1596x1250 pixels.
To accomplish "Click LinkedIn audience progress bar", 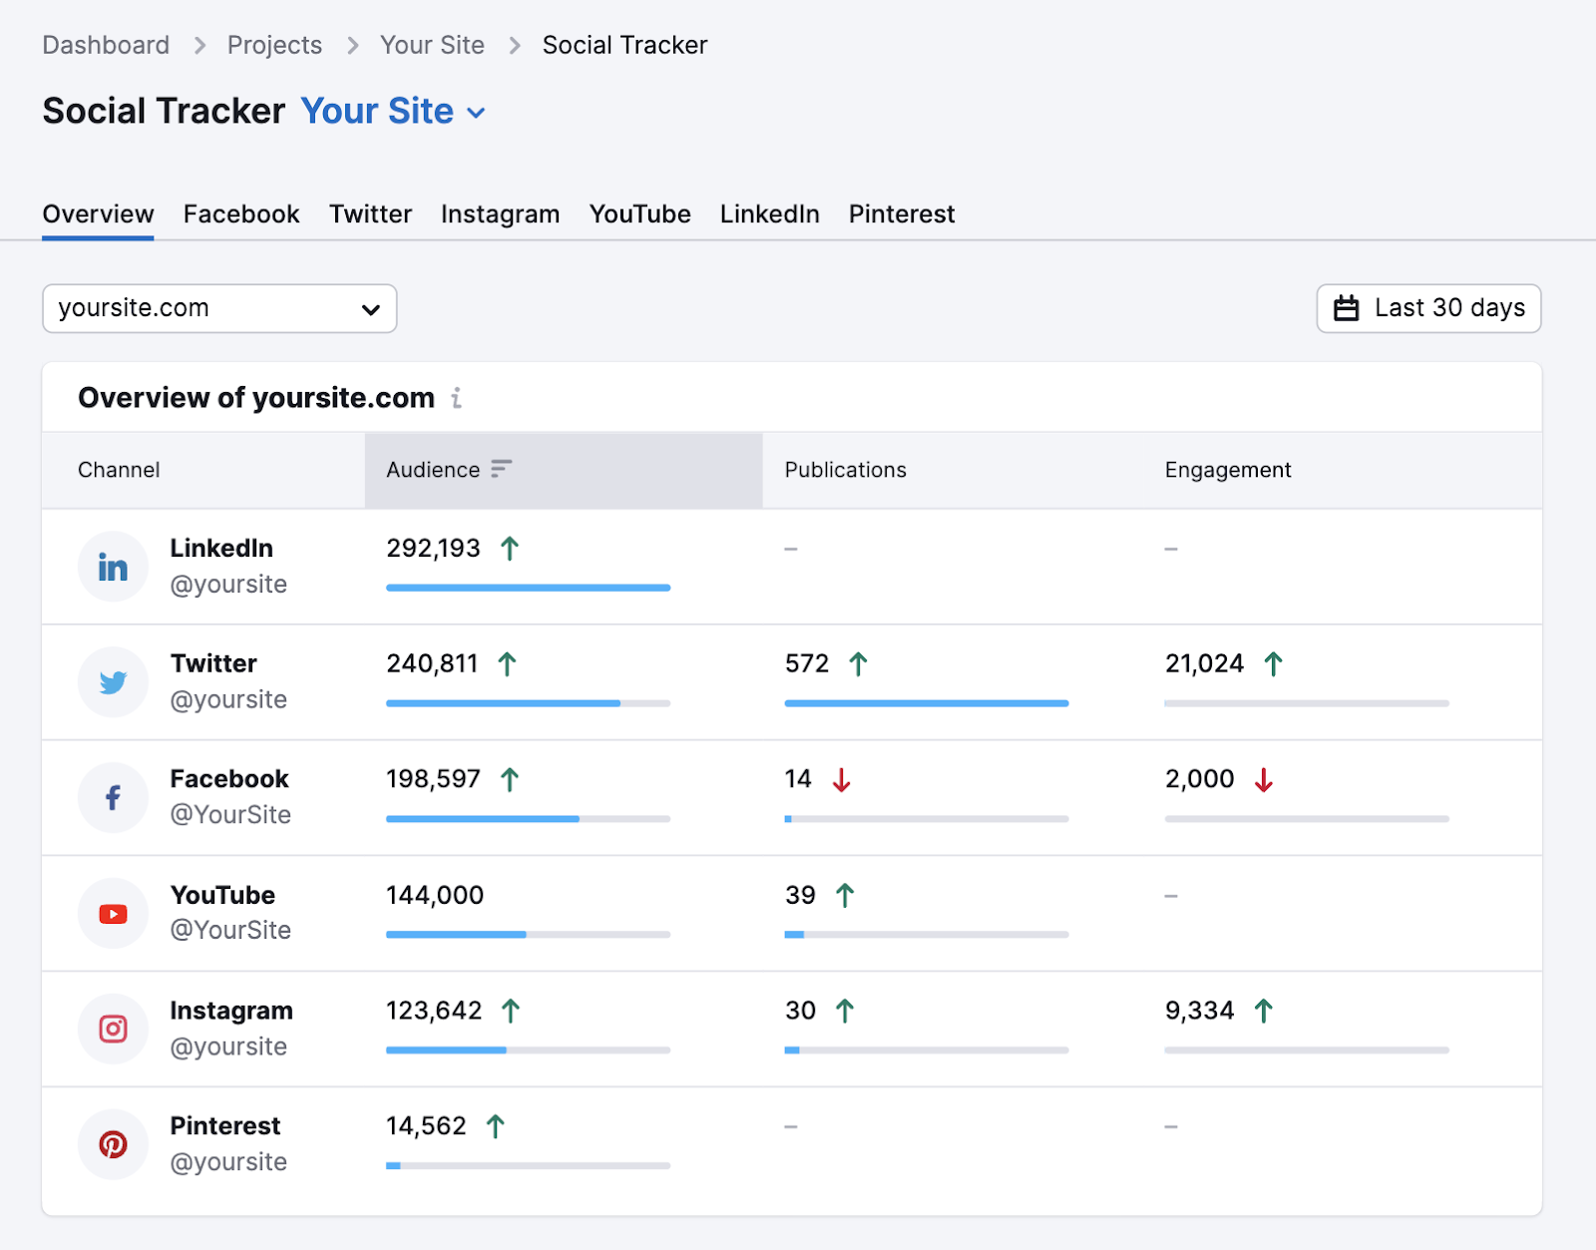I will [528, 588].
